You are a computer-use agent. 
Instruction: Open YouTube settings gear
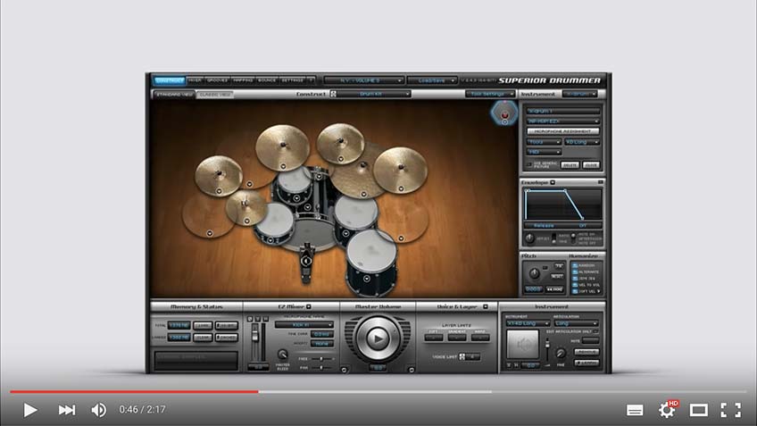pos(667,410)
